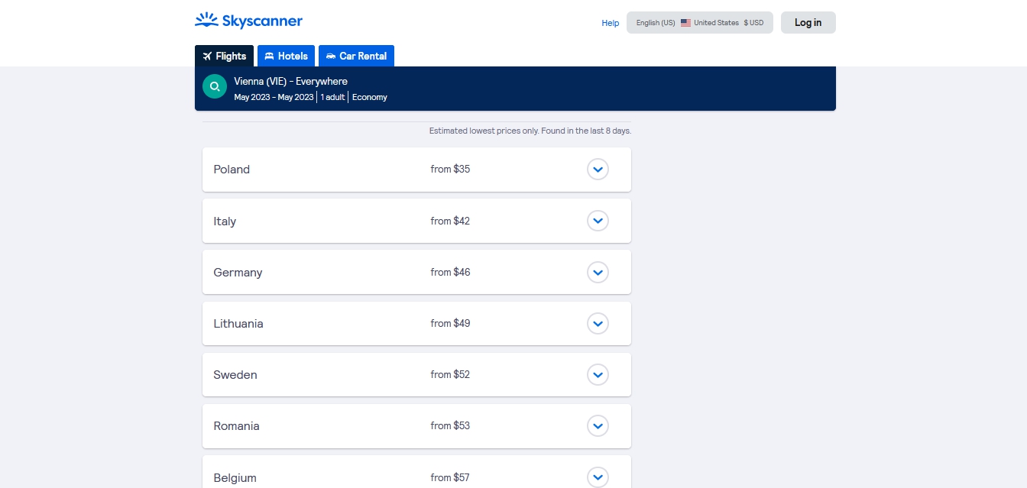
Task: Switch to the Hotels tab
Action: [x=286, y=56]
